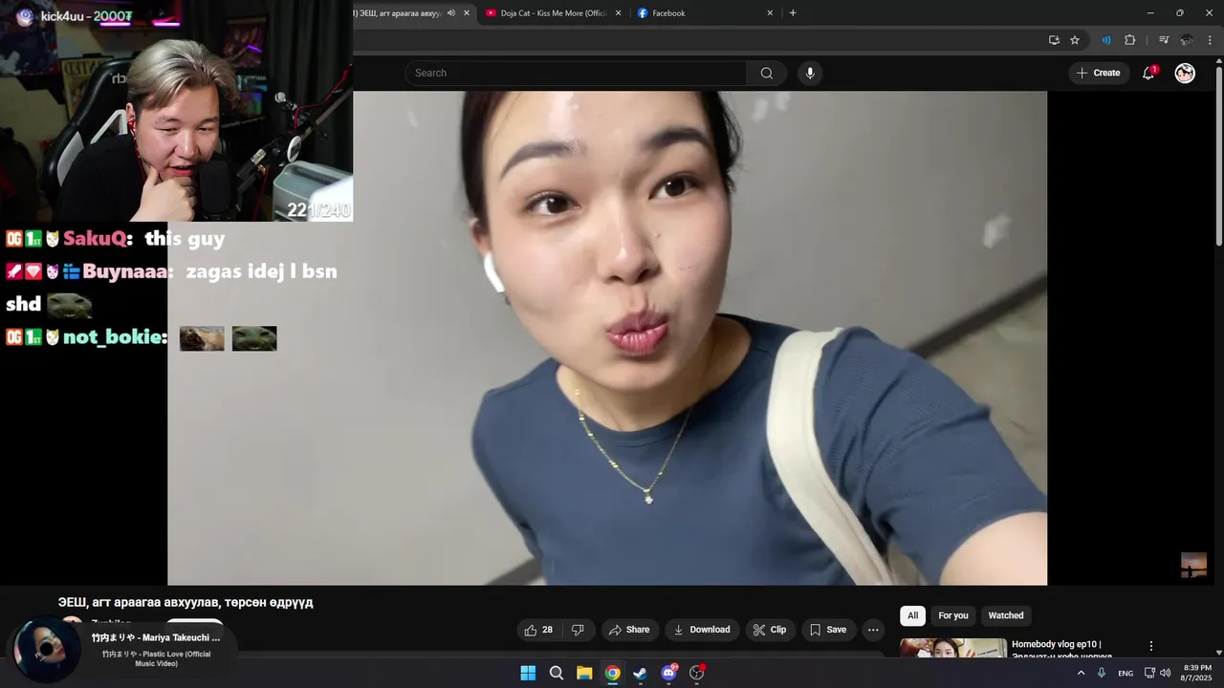Open the display tray icon left of speaker
The height and width of the screenshot is (688, 1224).
(x=1149, y=673)
